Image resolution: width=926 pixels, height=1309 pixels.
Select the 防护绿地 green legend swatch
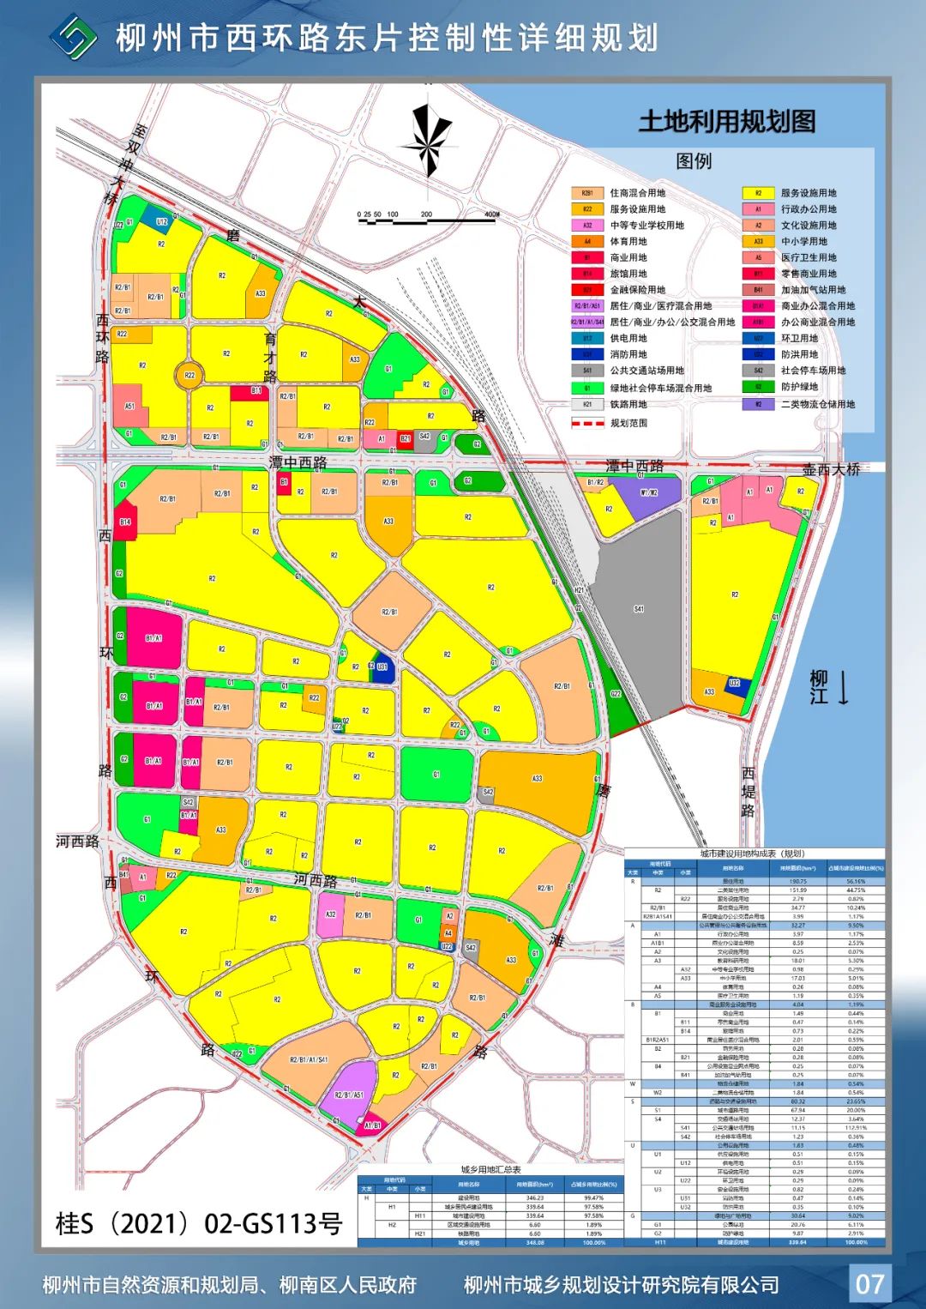click(x=758, y=387)
